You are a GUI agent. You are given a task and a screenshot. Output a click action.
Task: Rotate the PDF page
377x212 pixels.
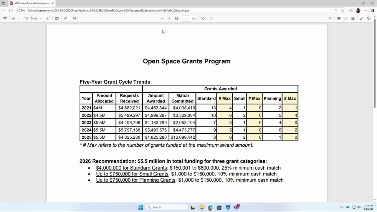coord(203,18)
